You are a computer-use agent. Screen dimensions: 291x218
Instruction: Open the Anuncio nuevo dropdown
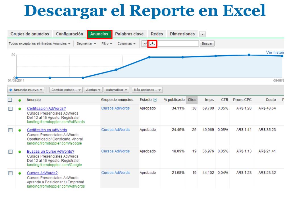coord(26,90)
